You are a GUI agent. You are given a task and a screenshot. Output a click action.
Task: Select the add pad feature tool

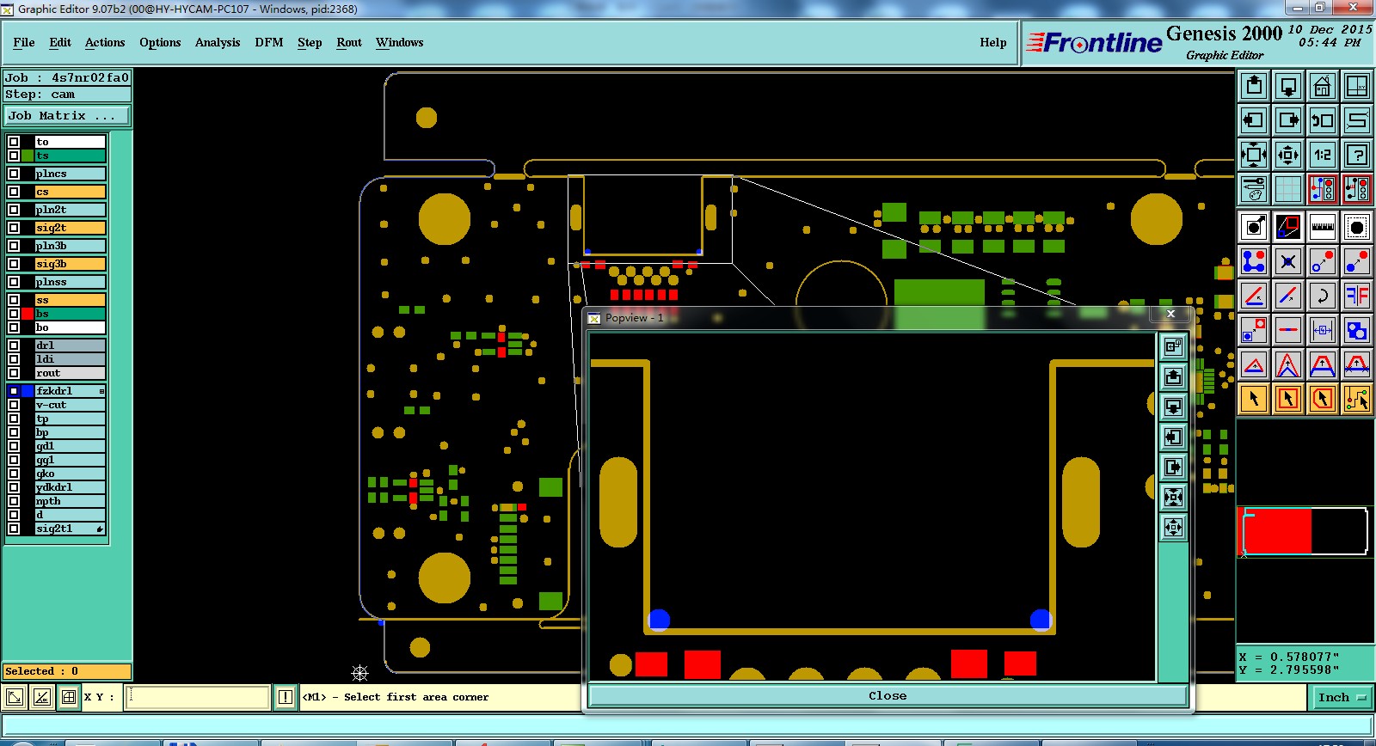[x=1254, y=227]
